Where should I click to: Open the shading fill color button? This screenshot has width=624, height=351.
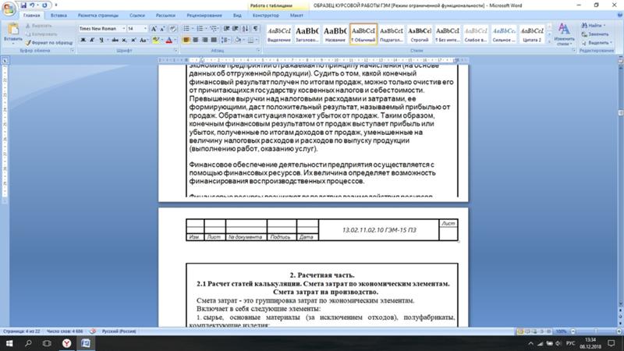pos(238,40)
